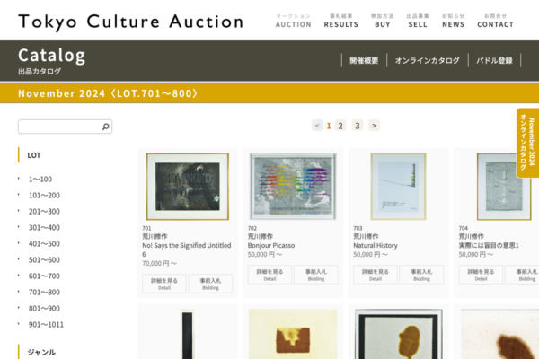Filter by LOT 701〜800
This screenshot has height=359, width=539.
[x=44, y=293]
